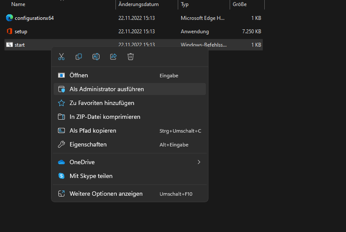This screenshot has height=232, width=346.
Task: Select the start batch file icon
Action: click(10, 45)
